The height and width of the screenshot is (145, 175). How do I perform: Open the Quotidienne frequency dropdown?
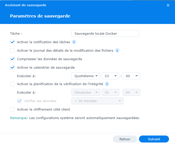tap(86, 76)
